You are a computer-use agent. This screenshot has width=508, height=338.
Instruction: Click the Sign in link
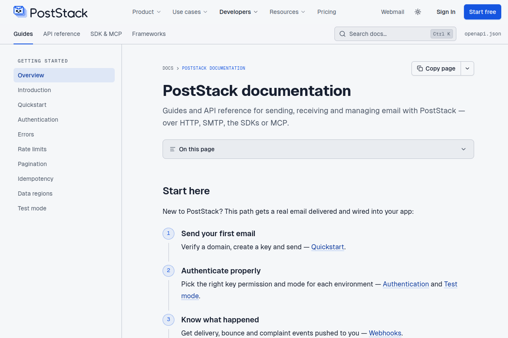coord(446,12)
